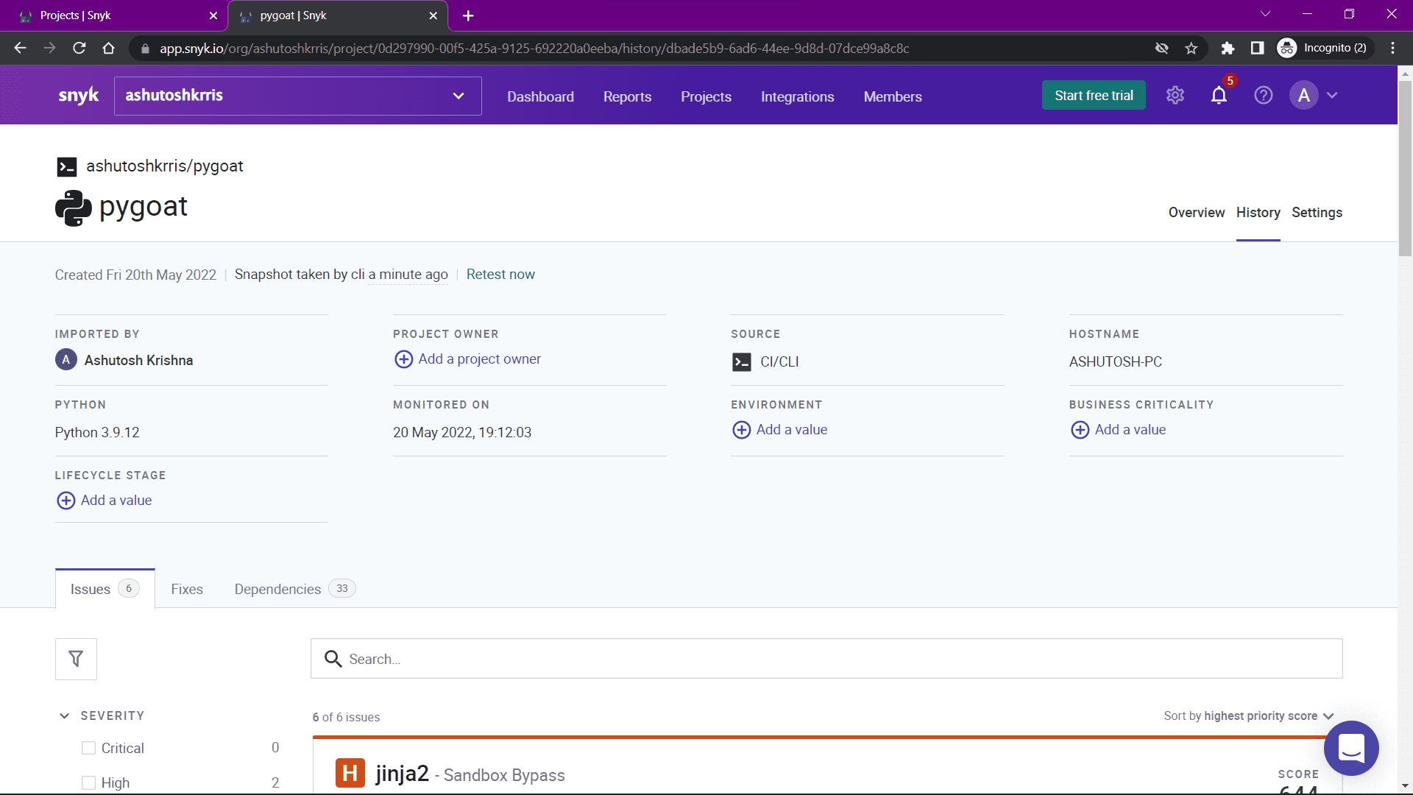Image resolution: width=1413 pixels, height=795 pixels.
Task: Click Start free trial button
Action: [1094, 96]
